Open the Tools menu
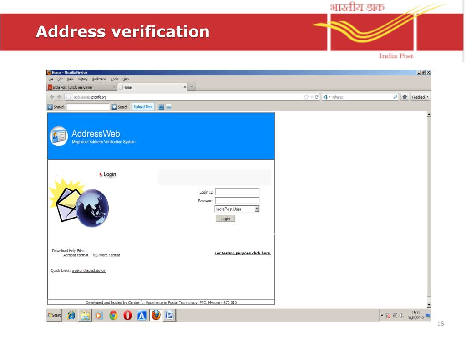This screenshot has height=349, width=466. click(115, 79)
